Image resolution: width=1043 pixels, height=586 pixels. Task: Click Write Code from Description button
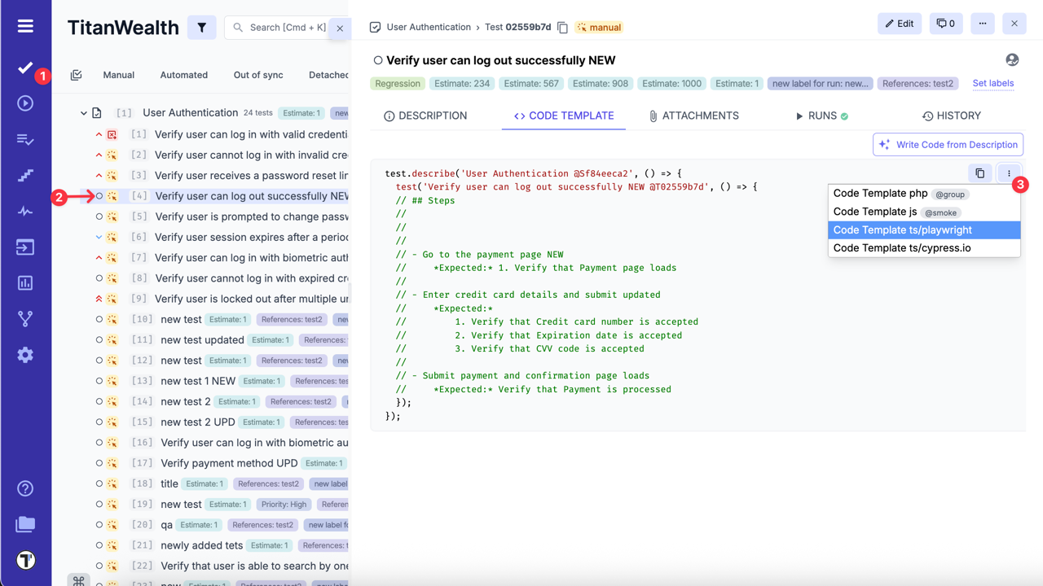click(948, 145)
